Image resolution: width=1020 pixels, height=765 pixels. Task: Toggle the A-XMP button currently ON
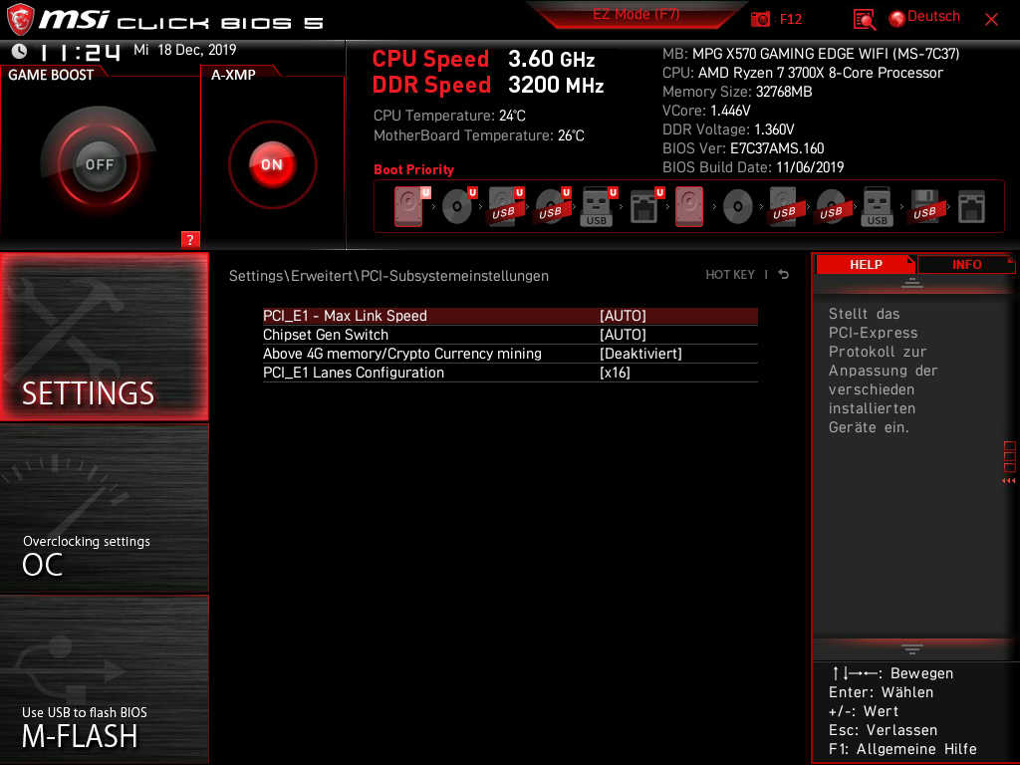point(272,164)
